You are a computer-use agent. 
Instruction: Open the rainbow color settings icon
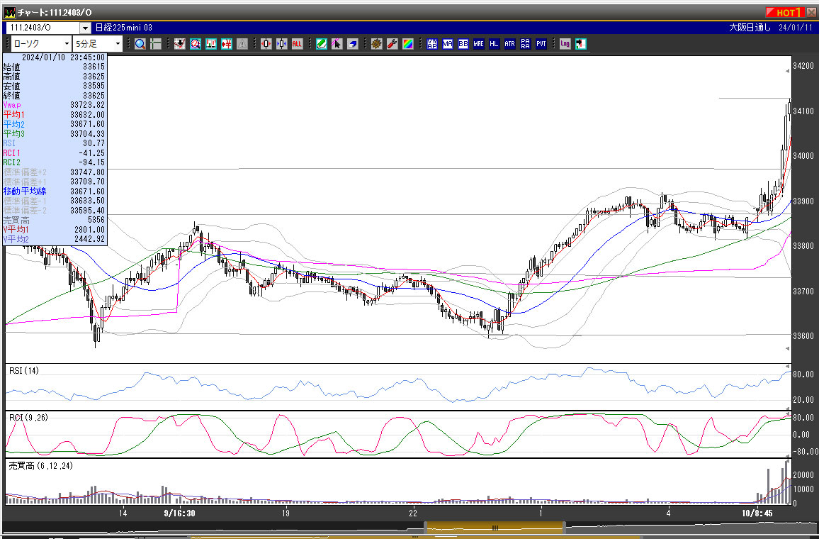coord(407,44)
